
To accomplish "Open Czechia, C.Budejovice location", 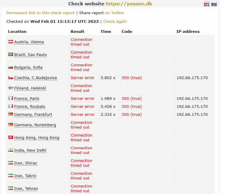I will tap(36, 78).
